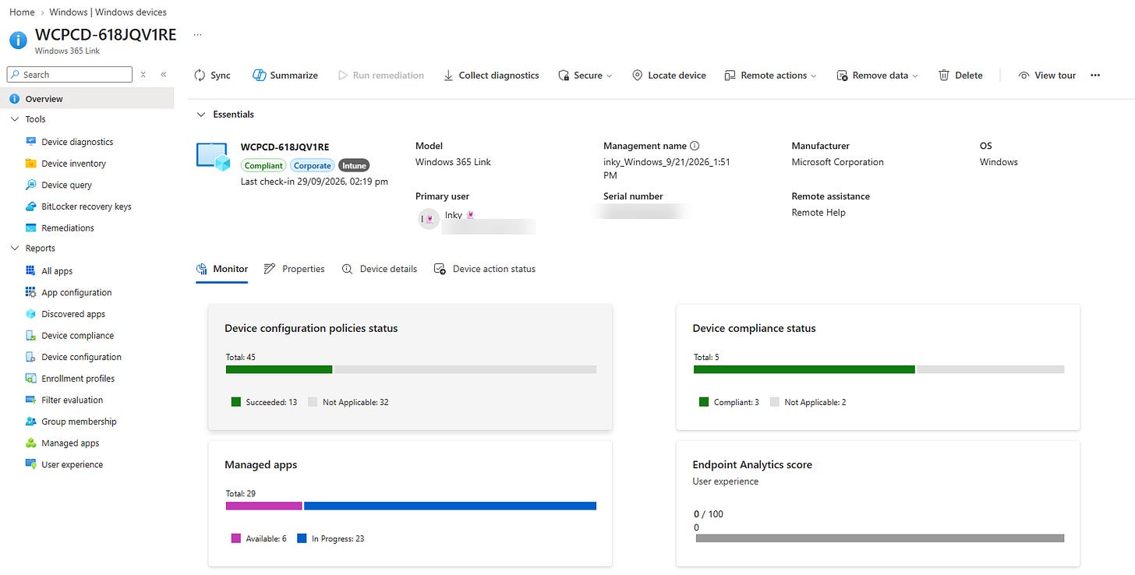Click into the sidebar Search field

pyautogui.click(x=69, y=75)
